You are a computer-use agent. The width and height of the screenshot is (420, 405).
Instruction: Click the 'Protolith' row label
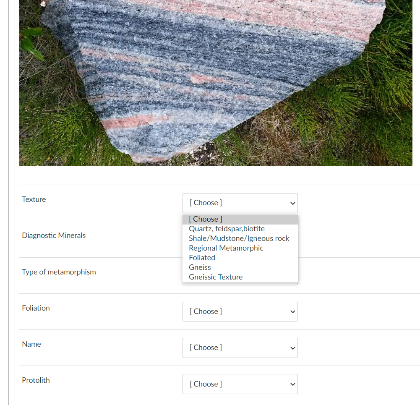(x=36, y=381)
